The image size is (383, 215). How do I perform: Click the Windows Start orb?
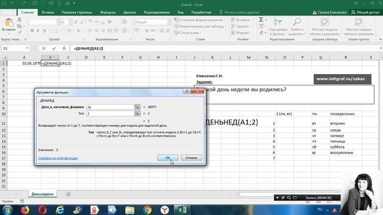coord(7,210)
